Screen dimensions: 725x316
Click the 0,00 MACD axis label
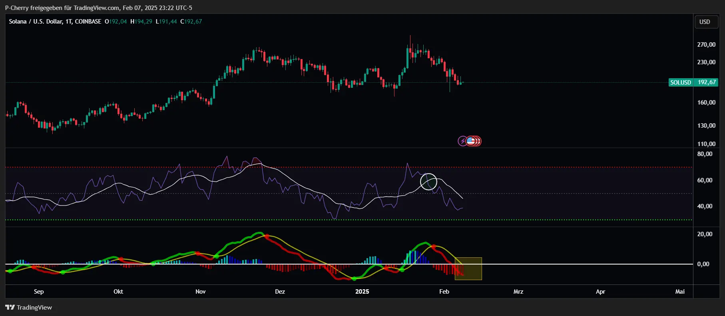click(x=703, y=264)
